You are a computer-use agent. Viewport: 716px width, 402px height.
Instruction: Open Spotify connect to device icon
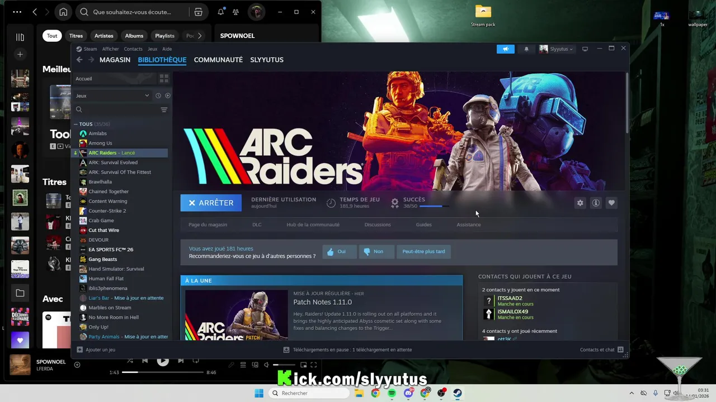255,365
